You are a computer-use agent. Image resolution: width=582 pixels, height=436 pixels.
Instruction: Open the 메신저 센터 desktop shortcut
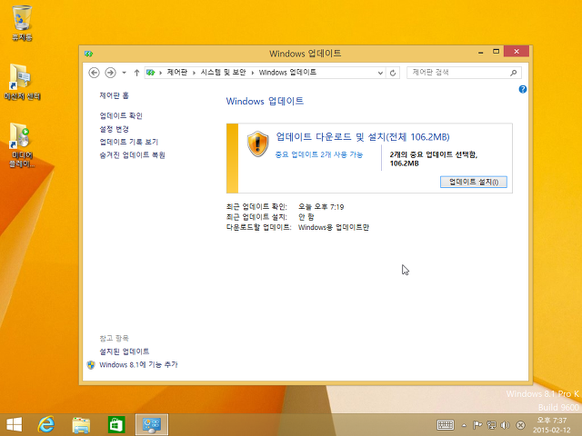click(x=22, y=82)
